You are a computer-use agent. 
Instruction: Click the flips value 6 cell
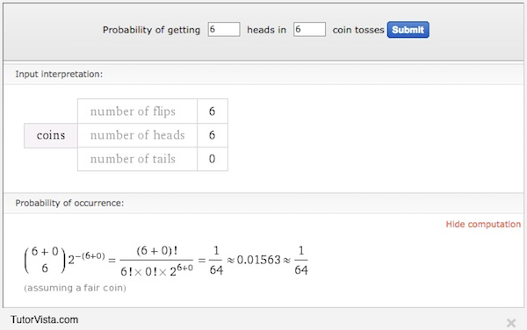(213, 111)
